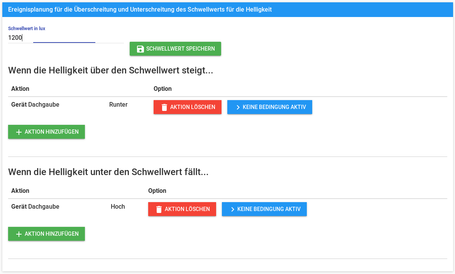Image resolution: width=455 pixels, height=274 pixels.
Task: Click 'Wenn die Helligkeit unter den Schwellwert fällt' heading
Action: 108,172
